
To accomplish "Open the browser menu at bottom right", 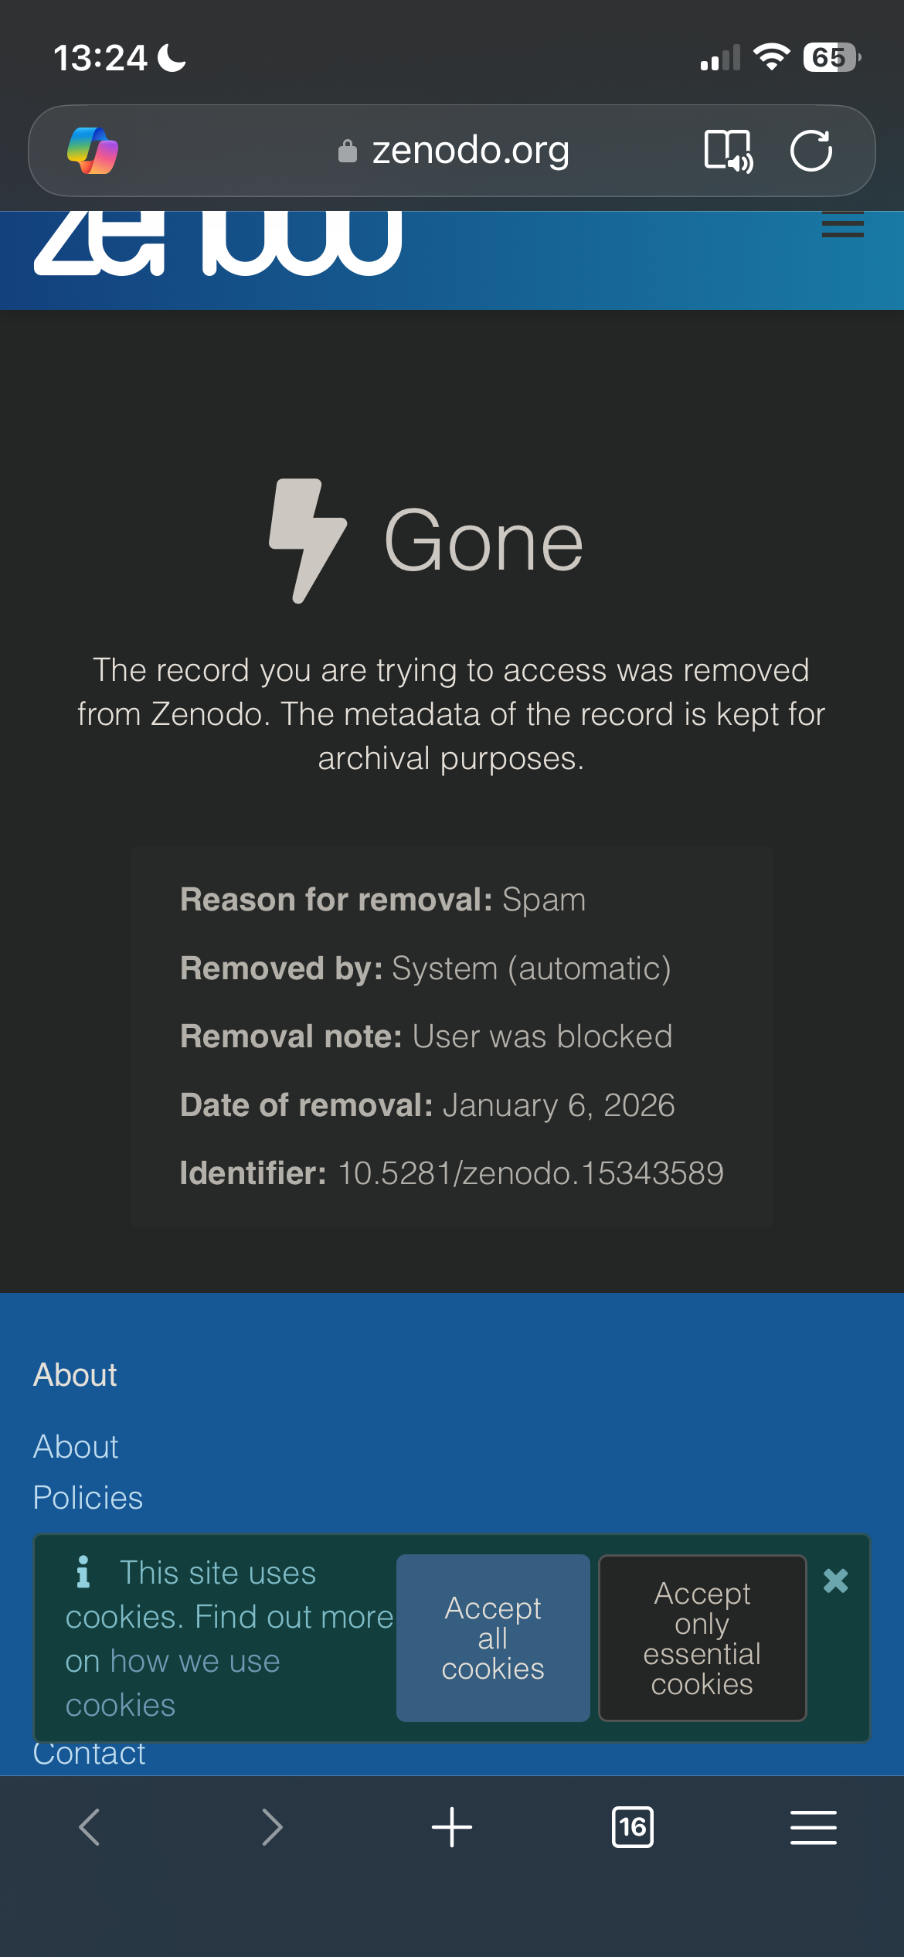I will click(813, 1827).
